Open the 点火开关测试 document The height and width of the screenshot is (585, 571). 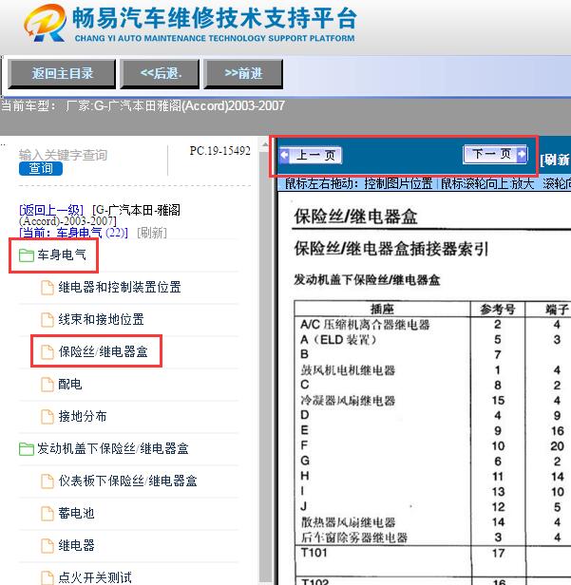pyautogui.click(x=95, y=577)
